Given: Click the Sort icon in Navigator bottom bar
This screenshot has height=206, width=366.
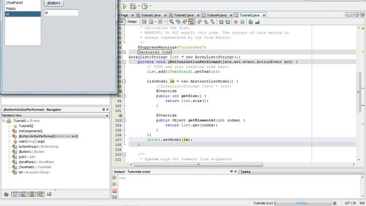Looking at the screenshot, I should tap(49, 194).
